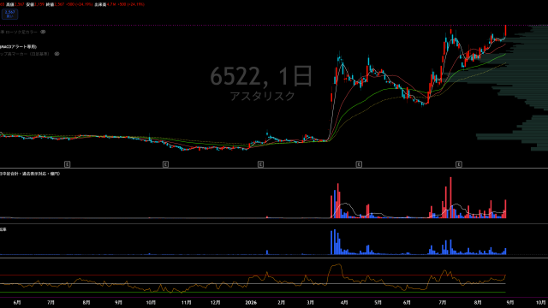The height and width of the screenshot is (308, 548).
Task: Select the tall red latest candle at chart top
Action: [505, 31]
